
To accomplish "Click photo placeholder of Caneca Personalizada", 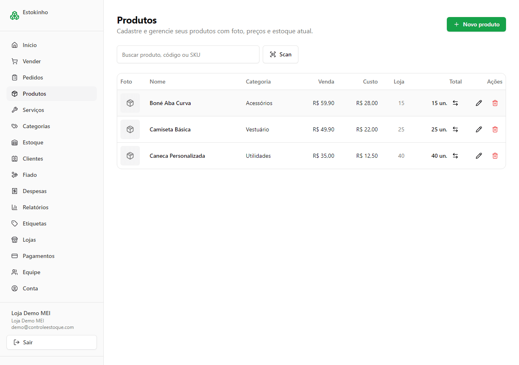I will pyautogui.click(x=130, y=156).
